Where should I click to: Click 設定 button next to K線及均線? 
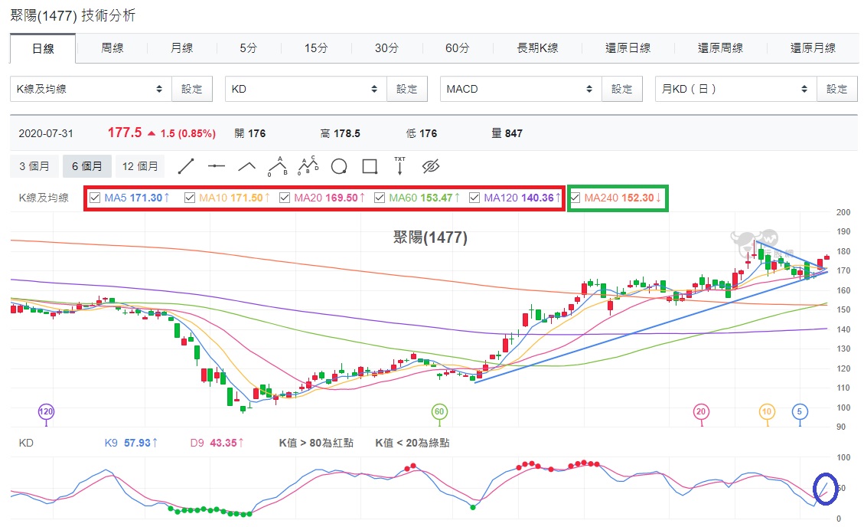[192, 89]
